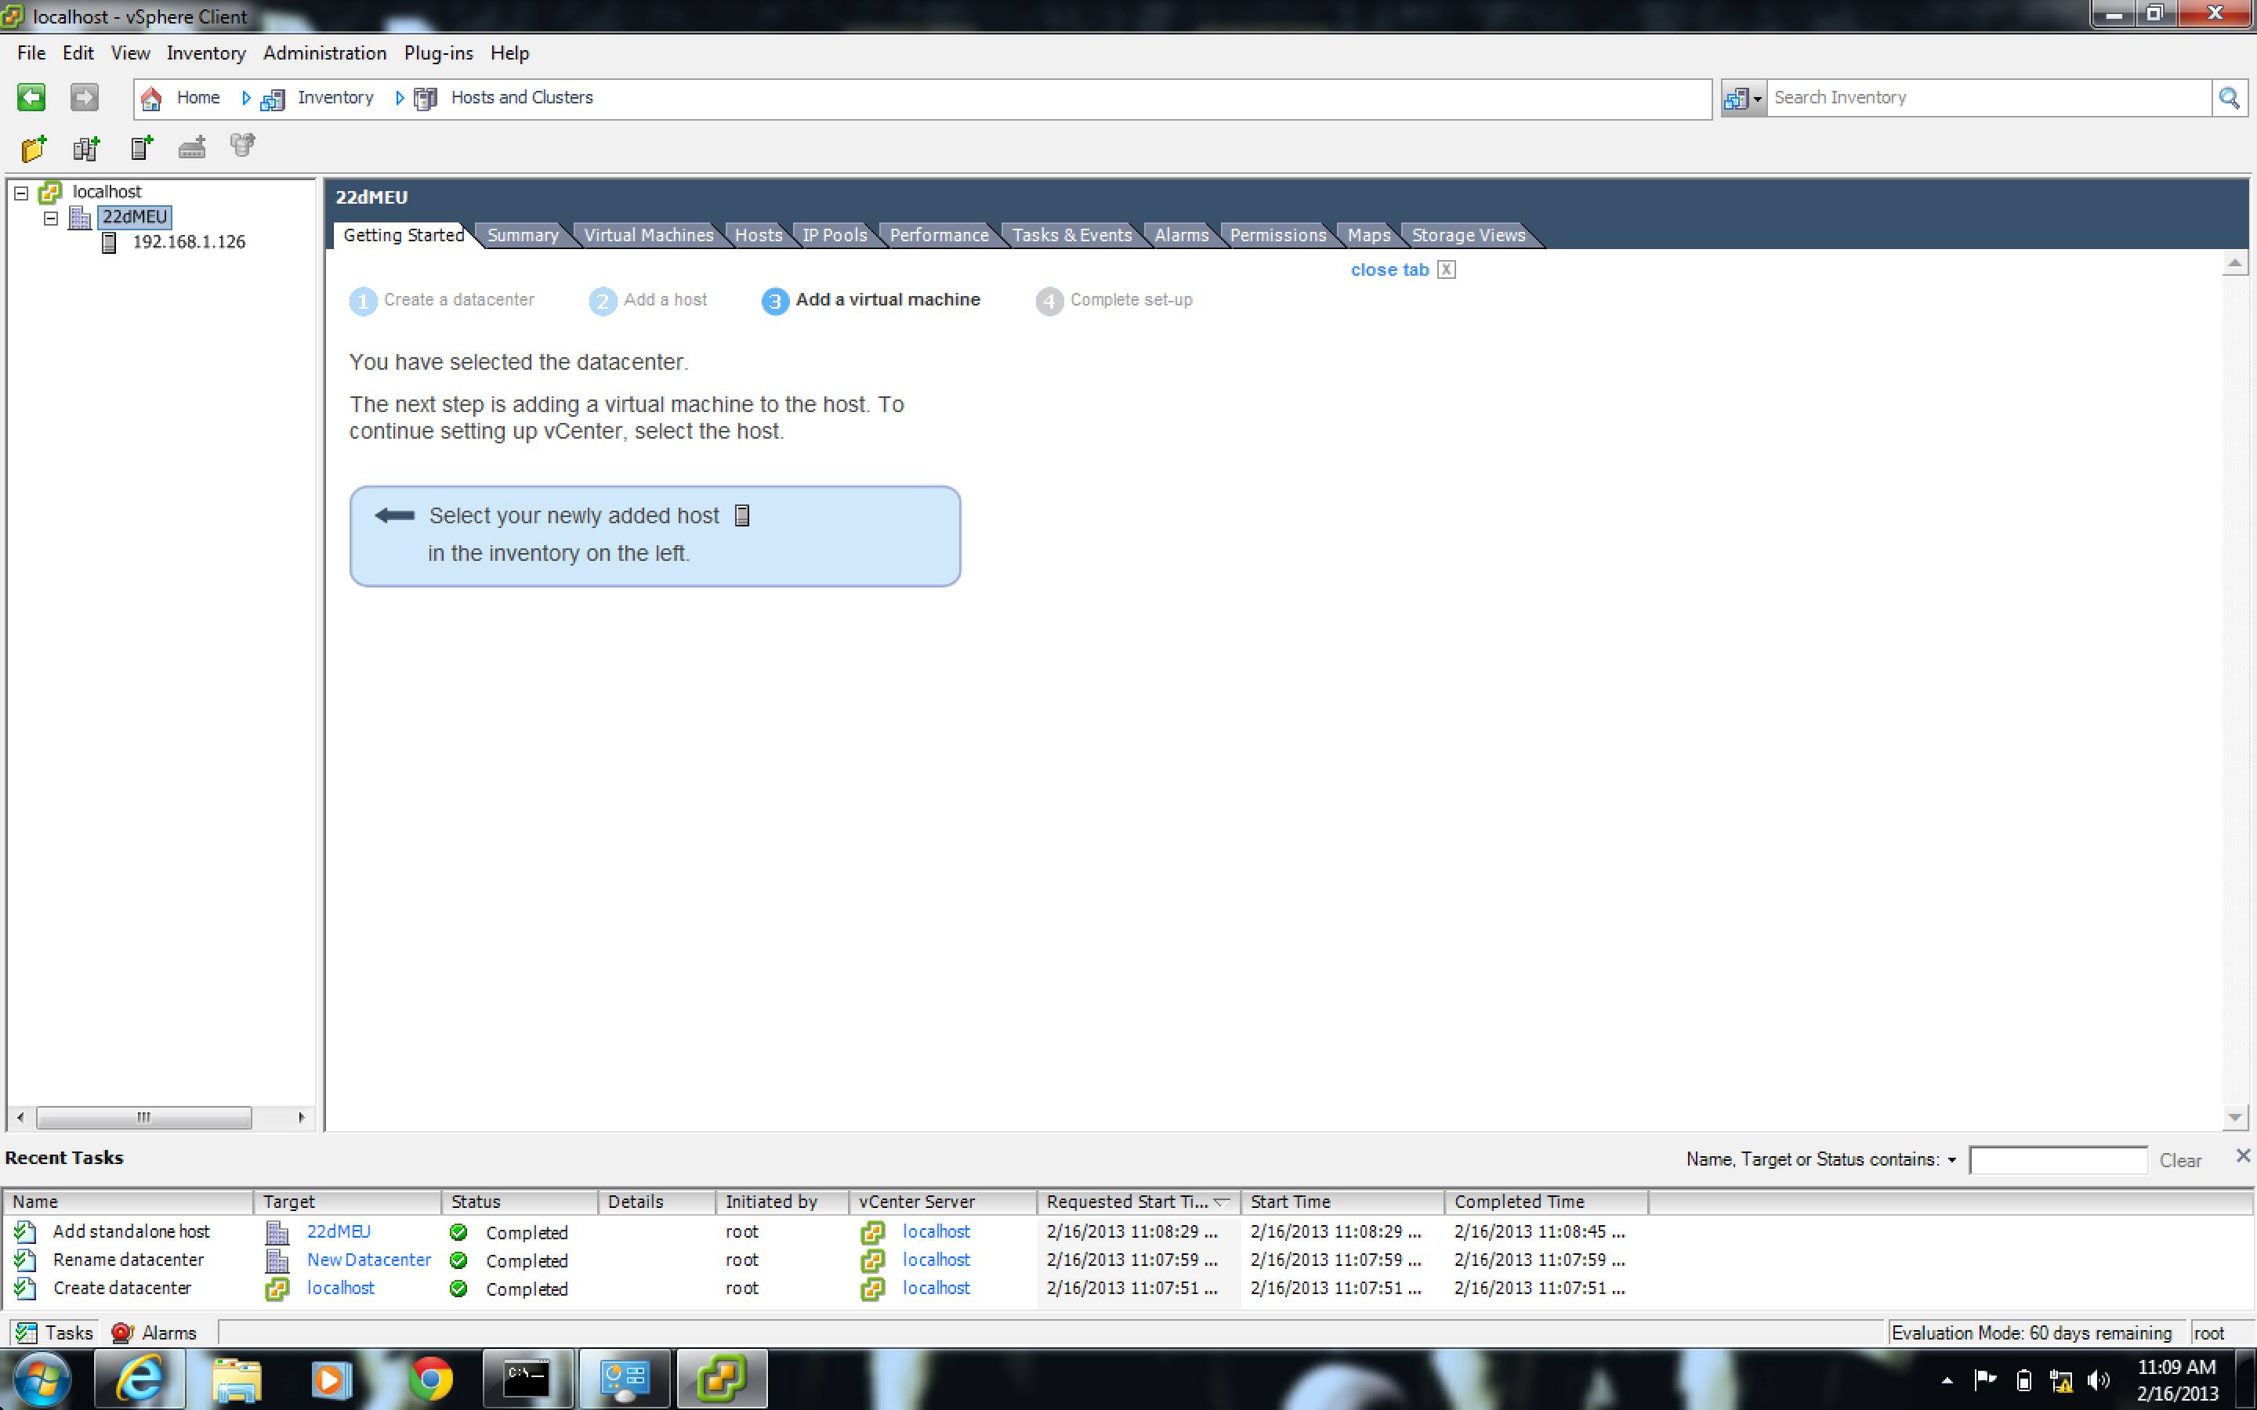Click the Add Host toolbar icon
Image resolution: width=2257 pixels, height=1410 pixels.
pyautogui.click(x=141, y=147)
